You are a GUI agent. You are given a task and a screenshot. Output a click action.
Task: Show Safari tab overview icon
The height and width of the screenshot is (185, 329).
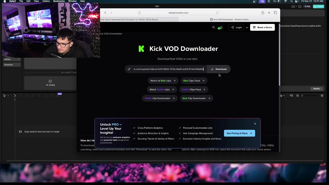click(275, 13)
